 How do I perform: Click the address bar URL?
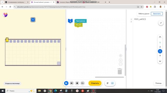click(51, 7)
